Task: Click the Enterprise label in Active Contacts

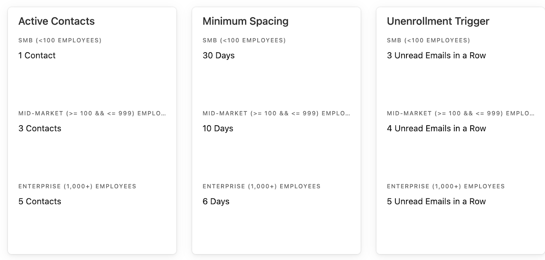Action: pos(77,186)
